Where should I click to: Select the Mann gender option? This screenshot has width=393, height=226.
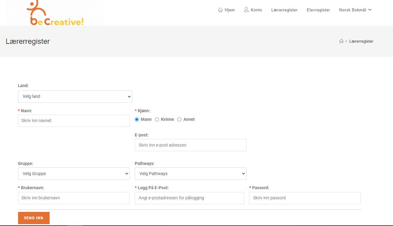(137, 119)
